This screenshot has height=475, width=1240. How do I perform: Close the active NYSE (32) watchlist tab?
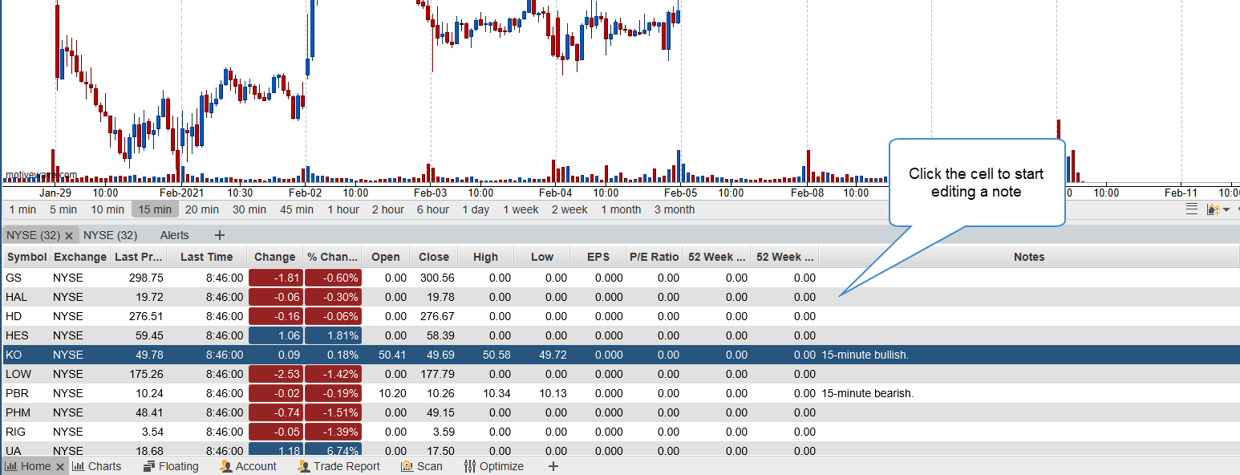click(x=69, y=236)
